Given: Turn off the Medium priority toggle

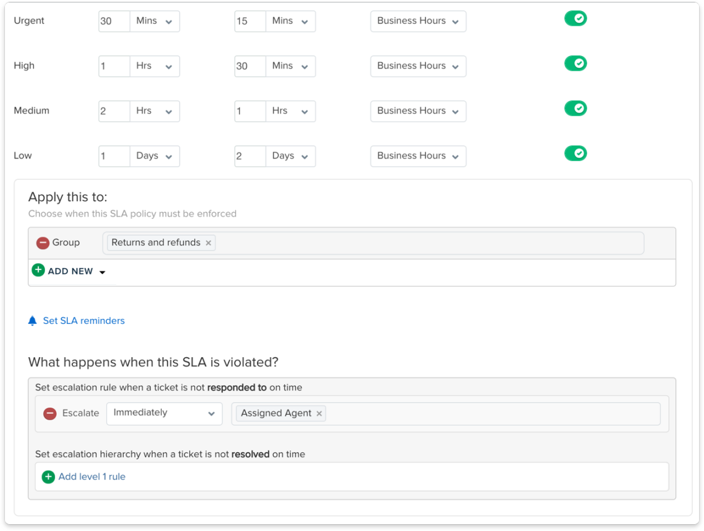Looking at the screenshot, I should (575, 108).
